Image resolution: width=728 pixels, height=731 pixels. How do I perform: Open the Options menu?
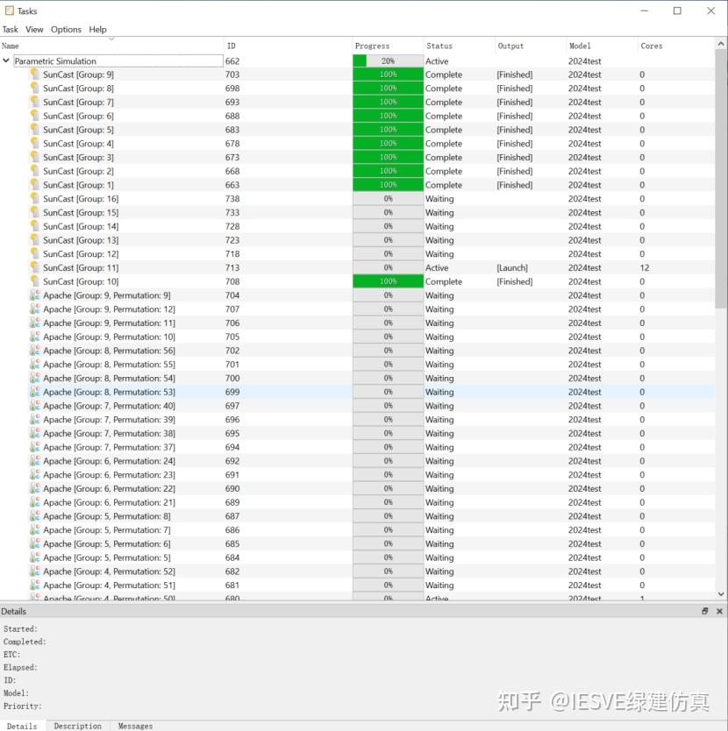66,29
